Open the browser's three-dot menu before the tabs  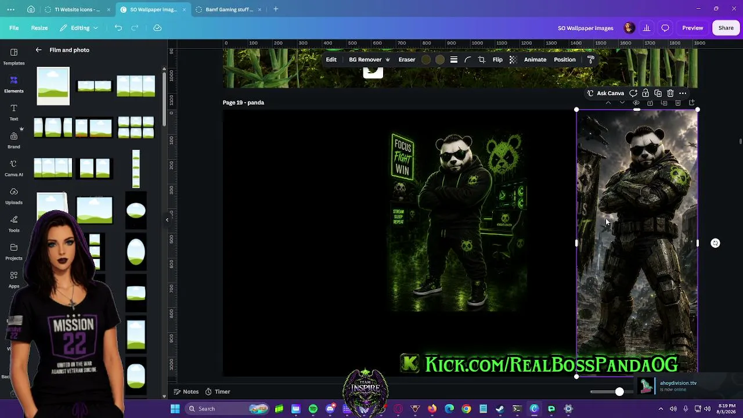click(x=11, y=9)
